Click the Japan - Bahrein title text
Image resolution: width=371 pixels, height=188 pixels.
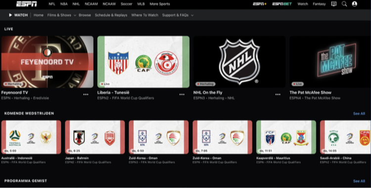[x=77, y=158]
